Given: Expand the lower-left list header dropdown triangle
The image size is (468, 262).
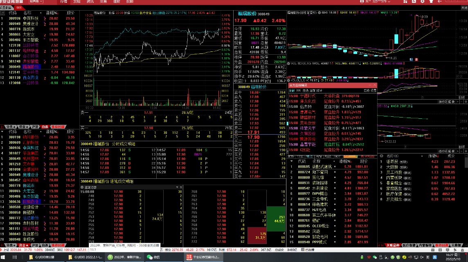Looking at the screenshot, I should pyautogui.click(x=2, y=131).
